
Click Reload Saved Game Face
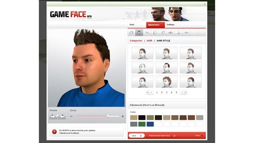tap(162, 136)
